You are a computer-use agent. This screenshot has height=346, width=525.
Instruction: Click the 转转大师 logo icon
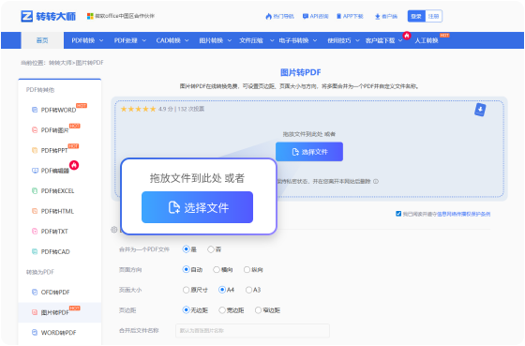pyautogui.click(x=27, y=16)
